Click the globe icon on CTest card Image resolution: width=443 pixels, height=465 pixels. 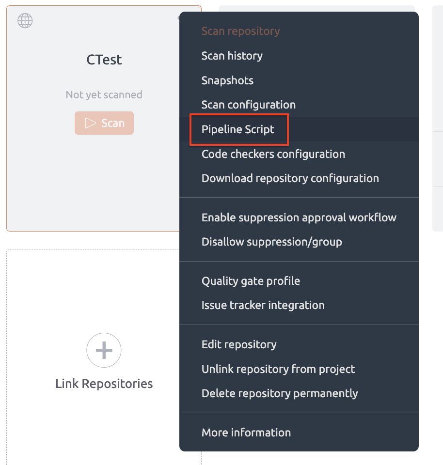click(25, 21)
